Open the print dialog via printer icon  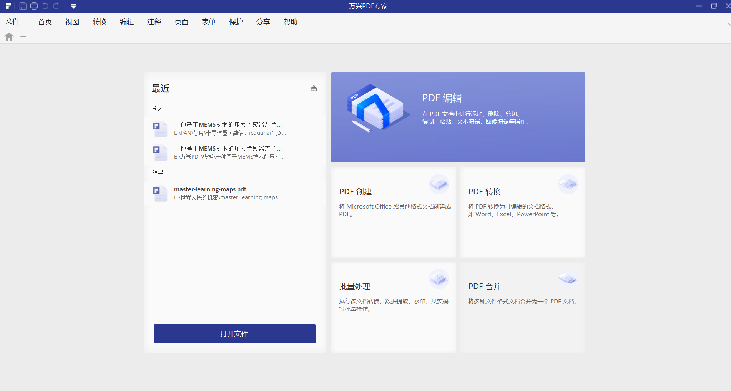tap(34, 6)
